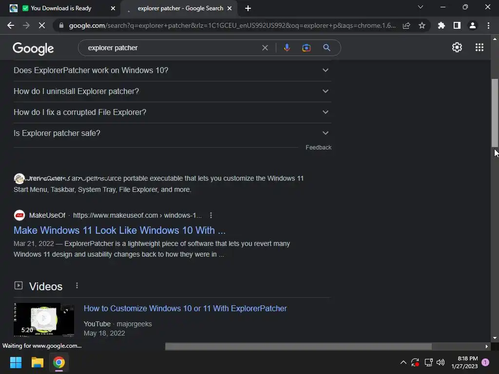Open the Chrome side panel
Screen dimensions: 499x374
(x=457, y=25)
